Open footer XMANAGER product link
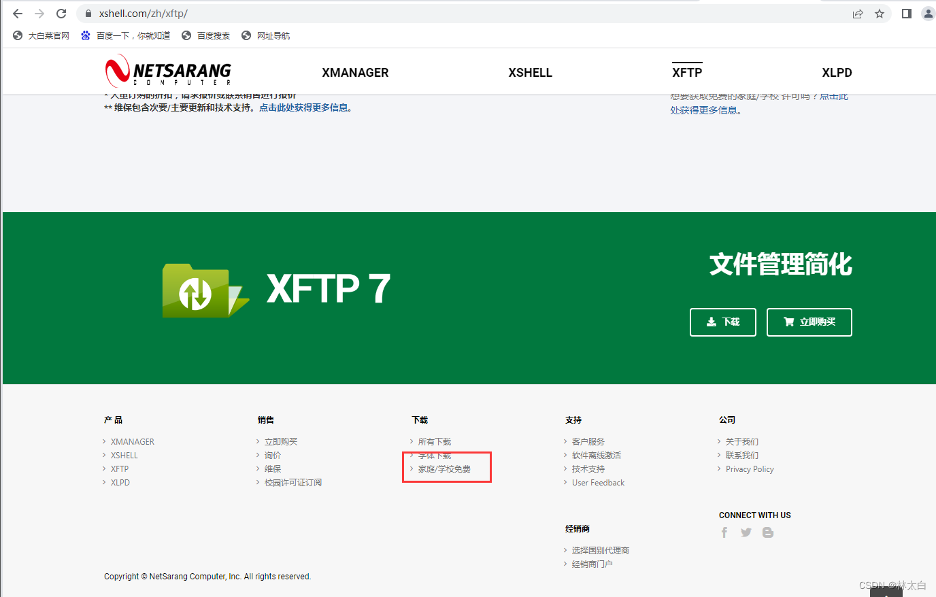Screen dimensions: 936x597 (x=133, y=442)
